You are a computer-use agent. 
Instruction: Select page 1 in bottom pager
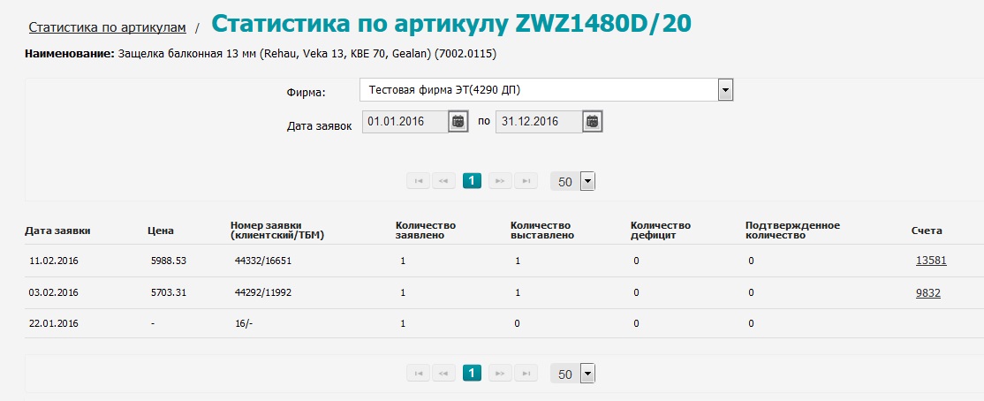[x=472, y=374]
